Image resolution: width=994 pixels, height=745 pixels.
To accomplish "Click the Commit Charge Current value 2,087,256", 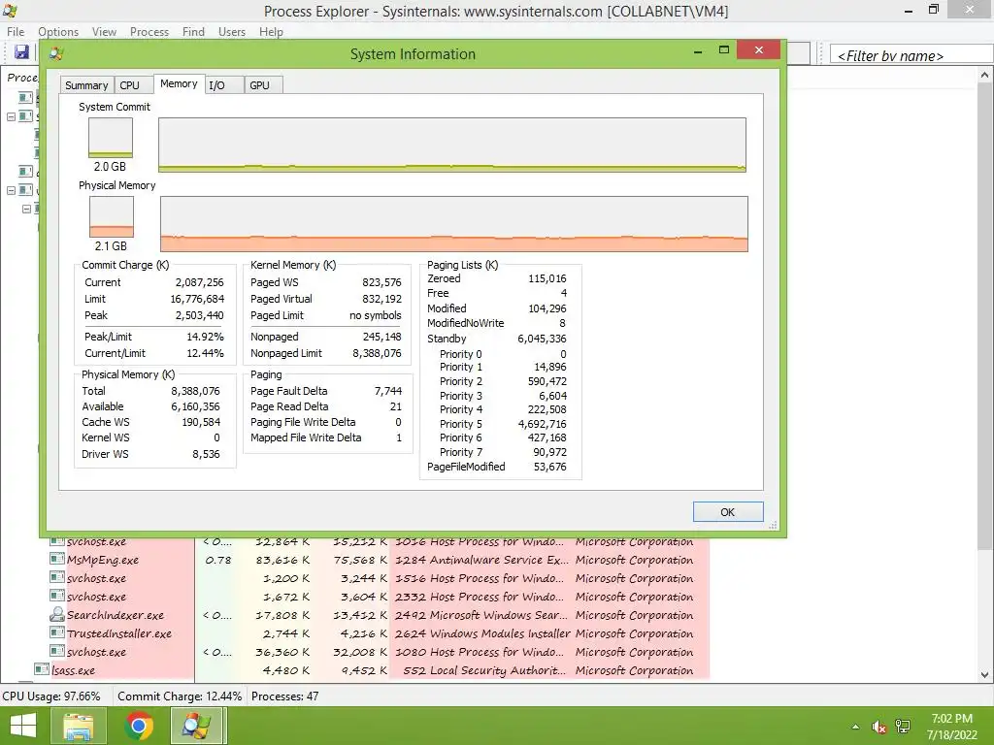I will (x=199, y=282).
